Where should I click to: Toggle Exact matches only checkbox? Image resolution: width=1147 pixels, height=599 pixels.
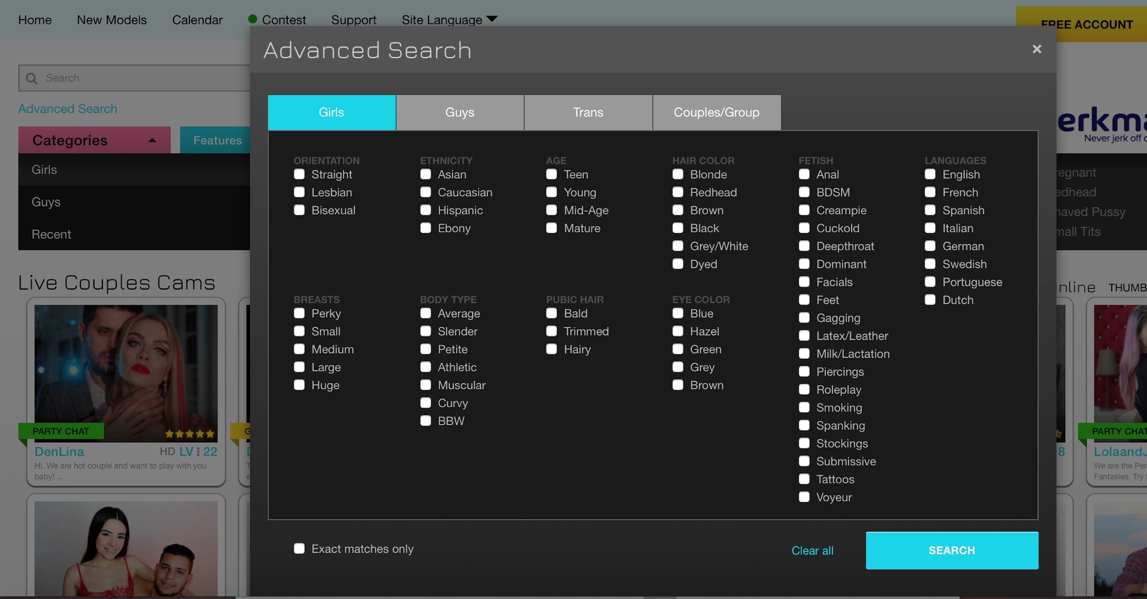click(x=299, y=549)
